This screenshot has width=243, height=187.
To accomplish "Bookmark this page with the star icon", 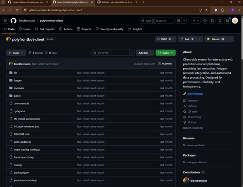I will click(x=207, y=10).
